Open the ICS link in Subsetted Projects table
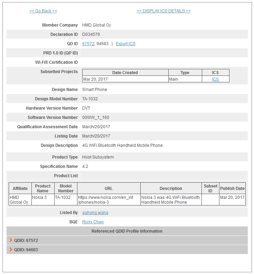 click(215, 79)
